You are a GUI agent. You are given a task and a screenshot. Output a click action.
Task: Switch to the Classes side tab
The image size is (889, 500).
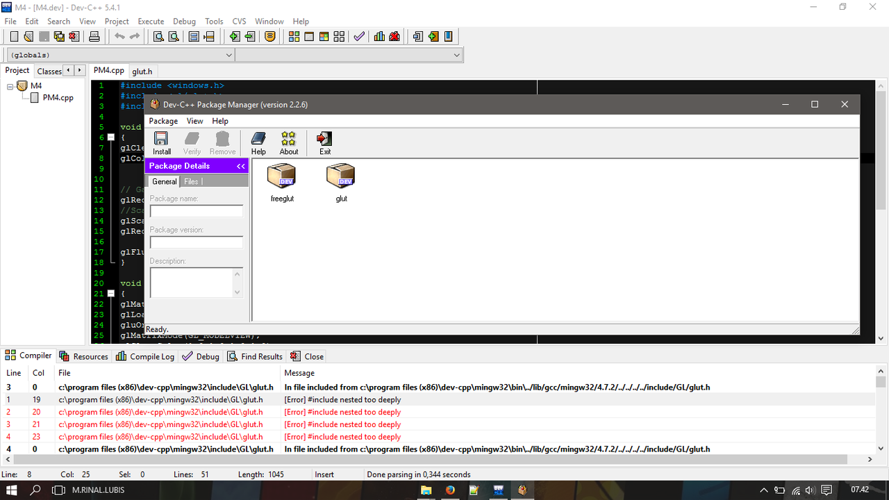tap(49, 71)
